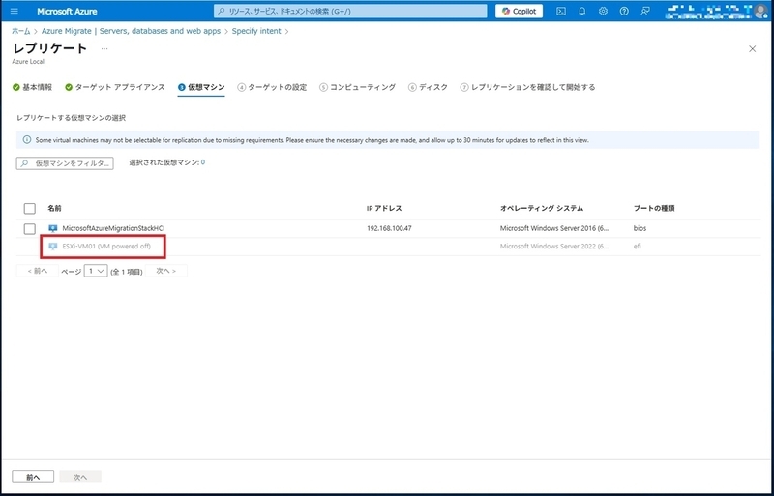Switch to ディスク tab
This screenshot has width=774, height=496.
(428, 87)
